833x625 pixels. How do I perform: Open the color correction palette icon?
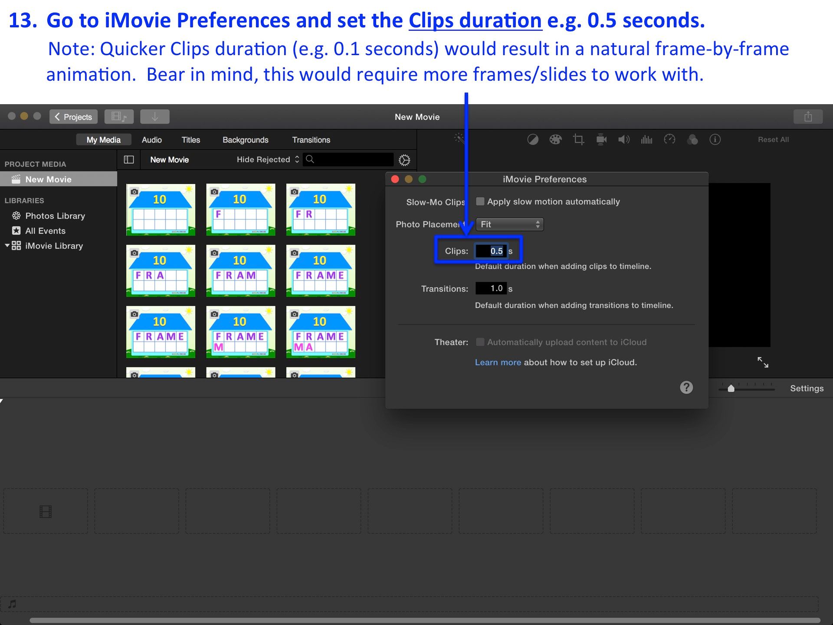556,139
